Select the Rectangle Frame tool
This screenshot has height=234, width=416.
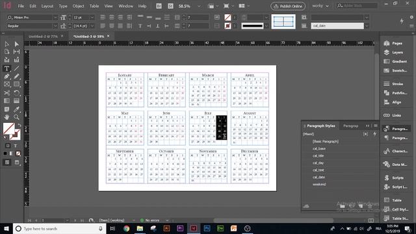click(x=6, y=84)
